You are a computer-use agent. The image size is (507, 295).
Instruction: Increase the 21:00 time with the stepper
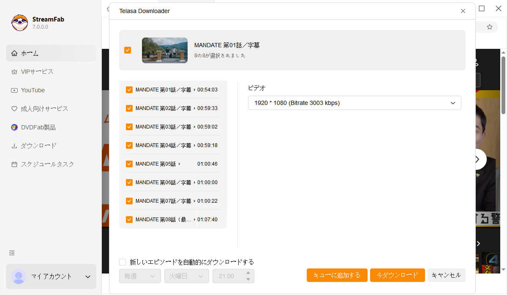(248, 273)
